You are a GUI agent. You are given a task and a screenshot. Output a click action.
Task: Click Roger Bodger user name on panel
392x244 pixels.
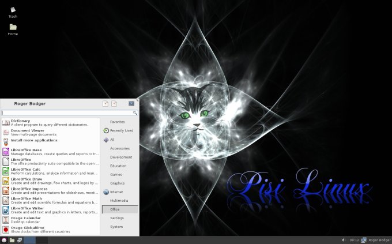(x=379, y=240)
